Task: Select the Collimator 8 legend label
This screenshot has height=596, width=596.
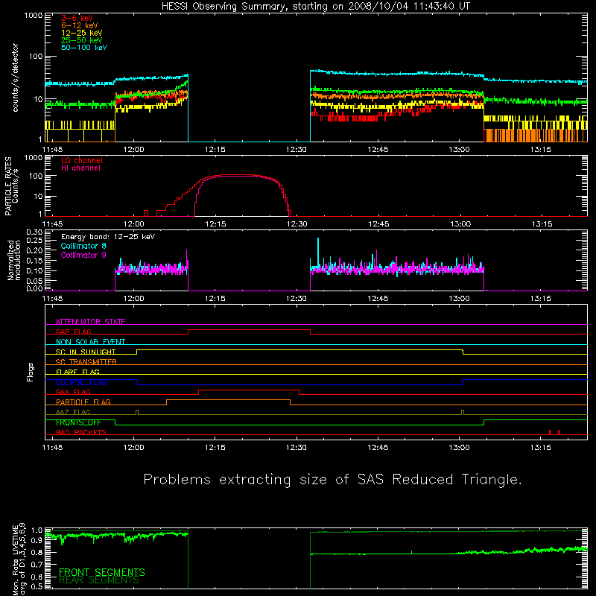Action: click(x=83, y=246)
